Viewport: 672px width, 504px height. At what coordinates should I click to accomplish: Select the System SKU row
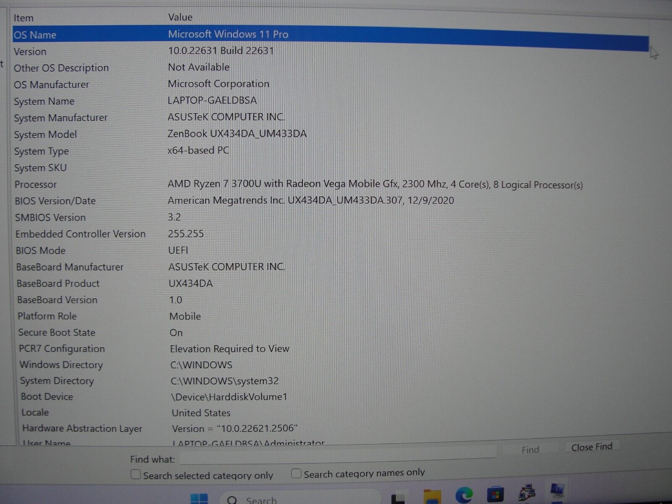coord(331,168)
